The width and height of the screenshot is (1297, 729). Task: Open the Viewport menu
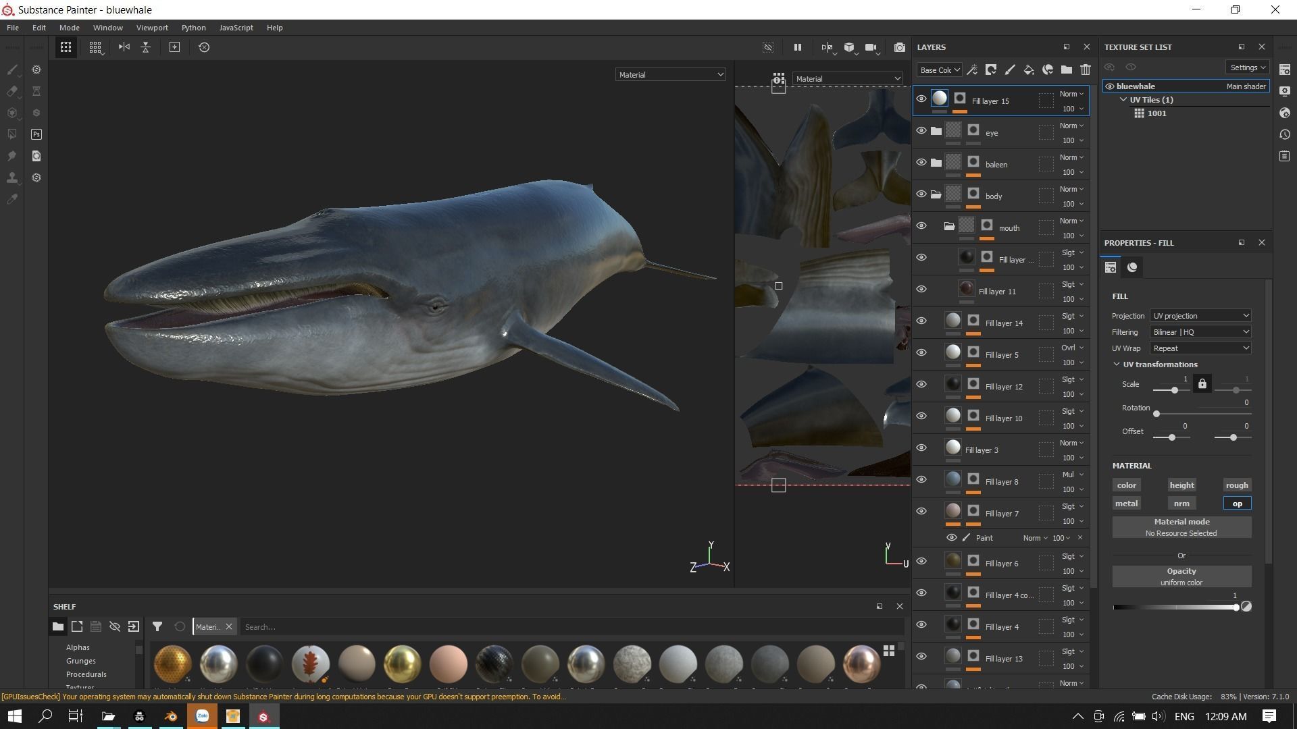[x=152, y=28]
